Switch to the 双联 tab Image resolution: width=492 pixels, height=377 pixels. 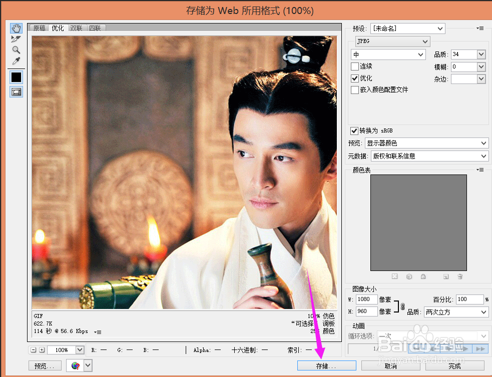point(76,28)
